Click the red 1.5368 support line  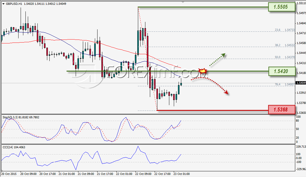point(212,111)
